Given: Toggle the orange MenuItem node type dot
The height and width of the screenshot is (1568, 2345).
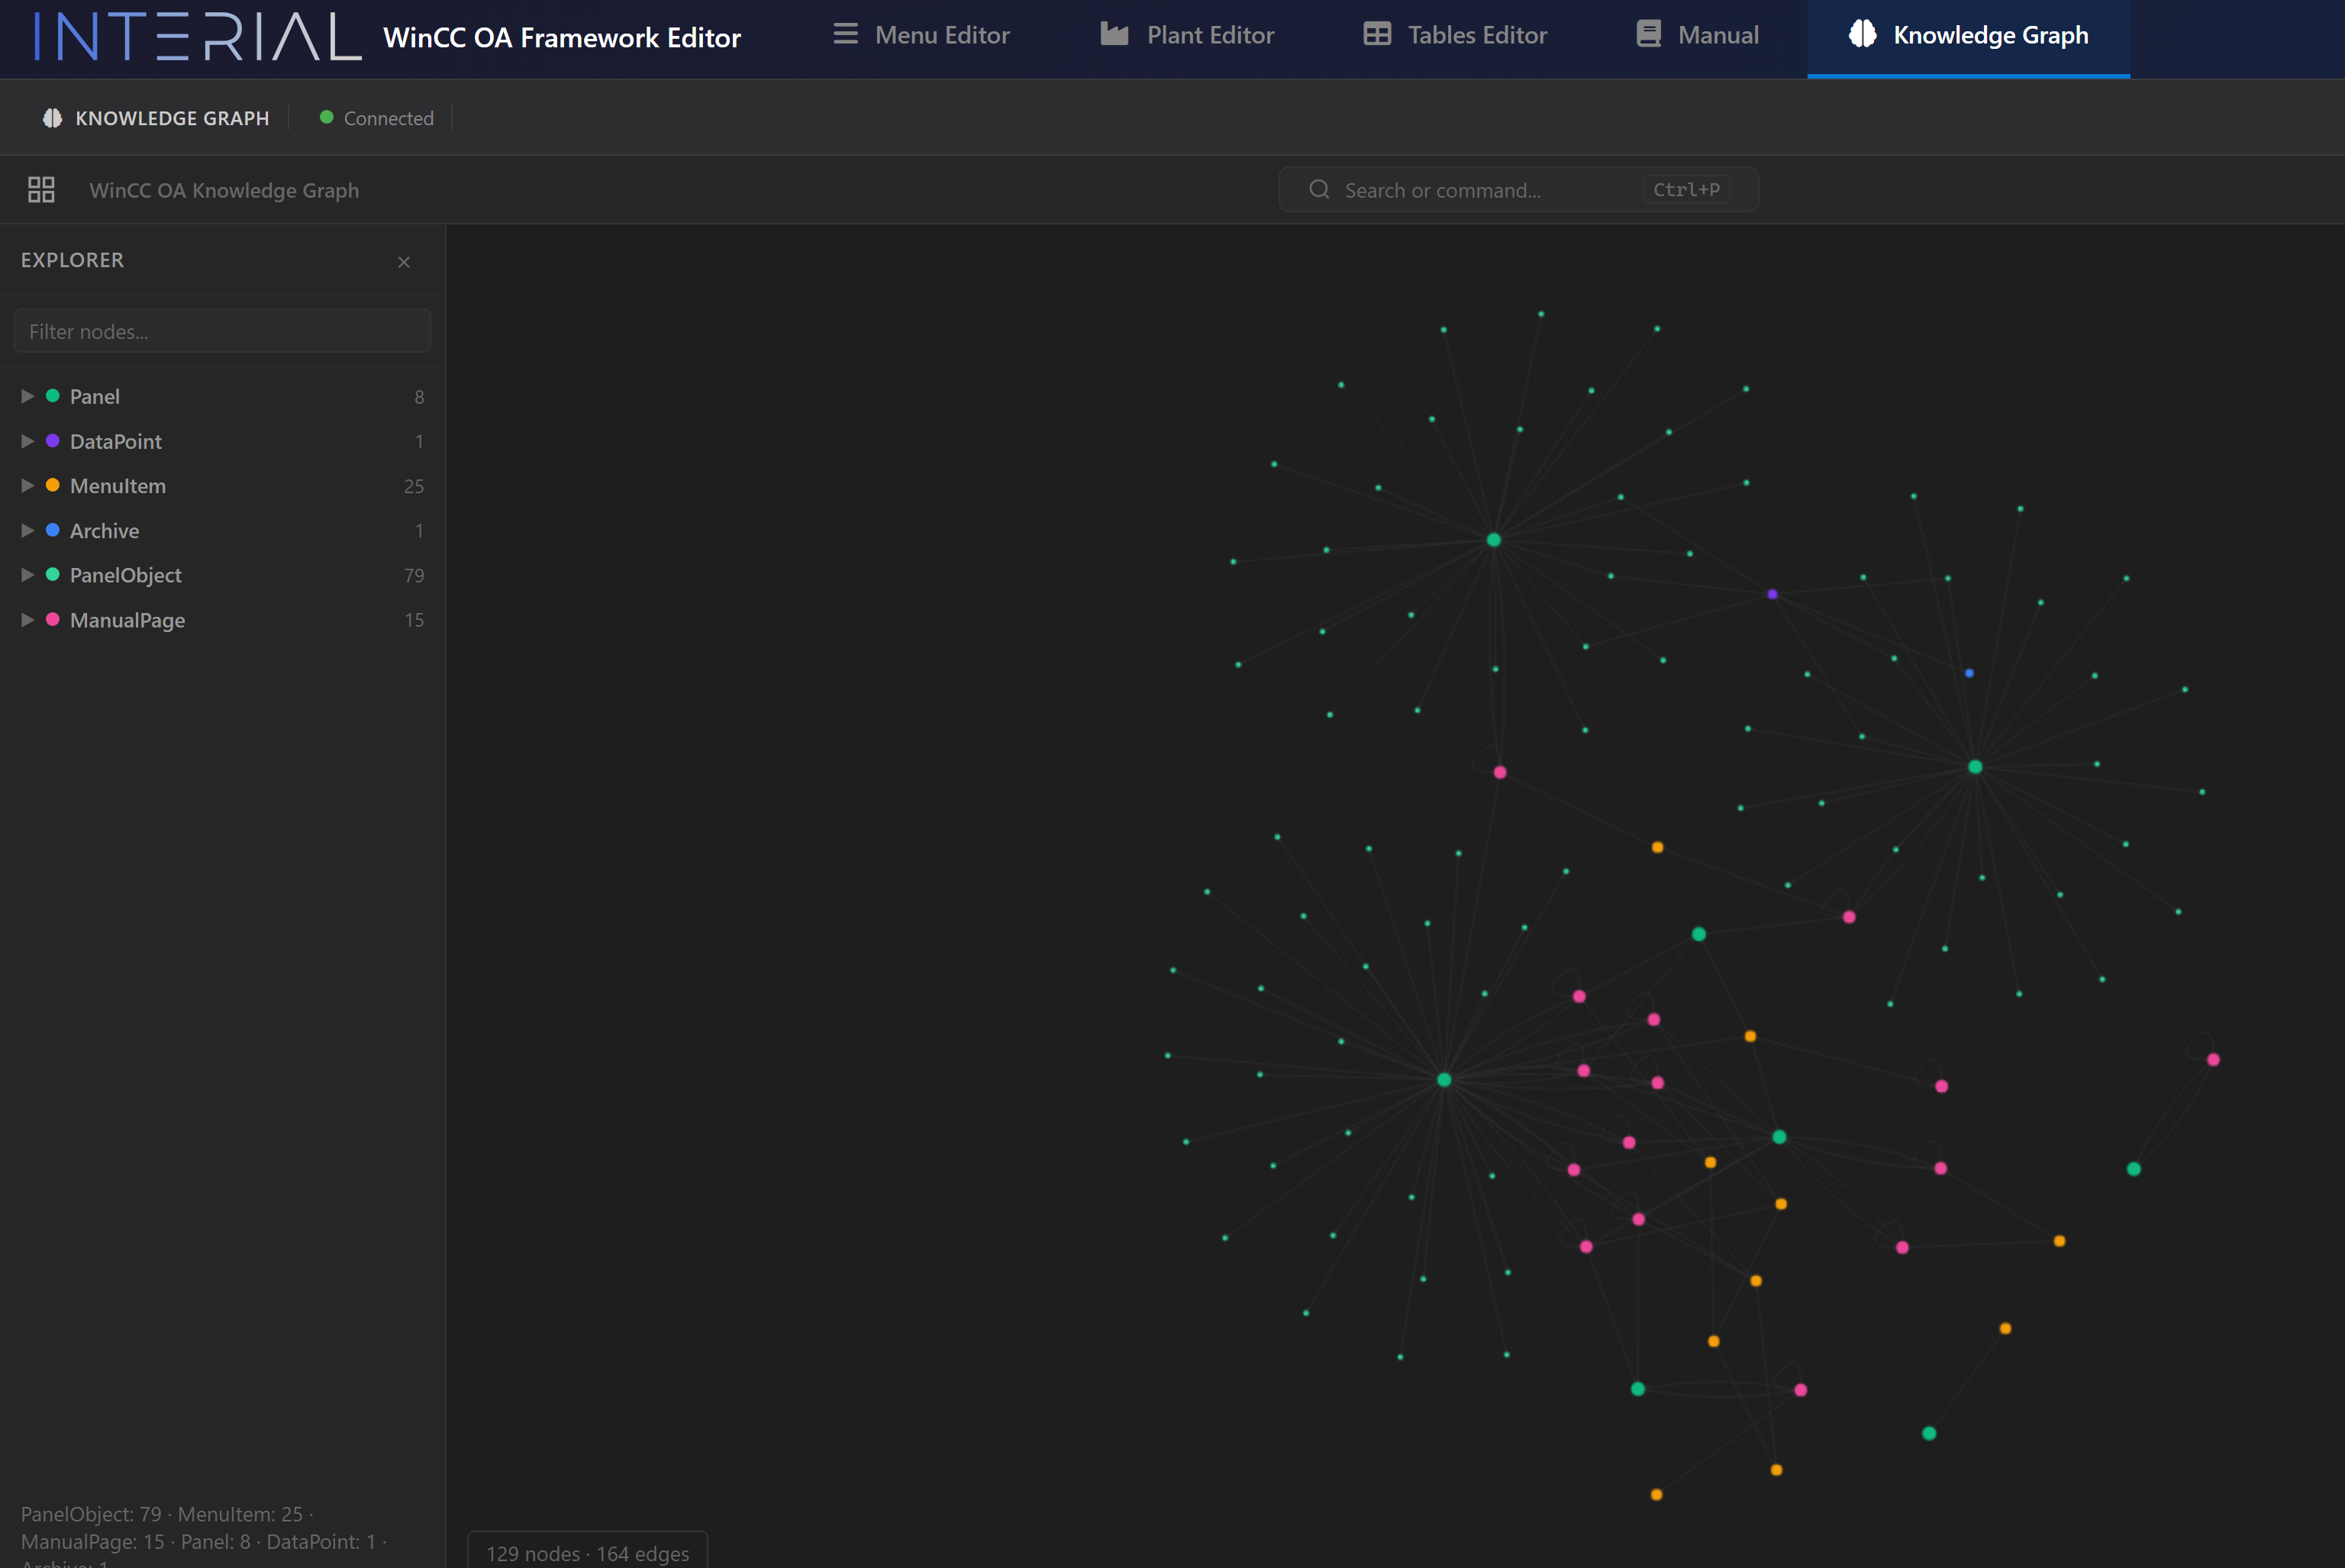Looking at the screenshot, I should pos(52,485).
